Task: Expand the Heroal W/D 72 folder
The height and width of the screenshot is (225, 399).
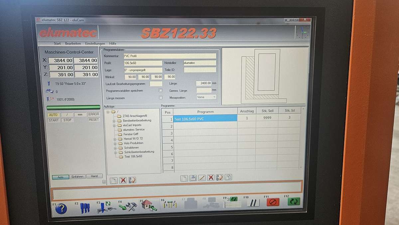Action: click(x=114, y=139)
